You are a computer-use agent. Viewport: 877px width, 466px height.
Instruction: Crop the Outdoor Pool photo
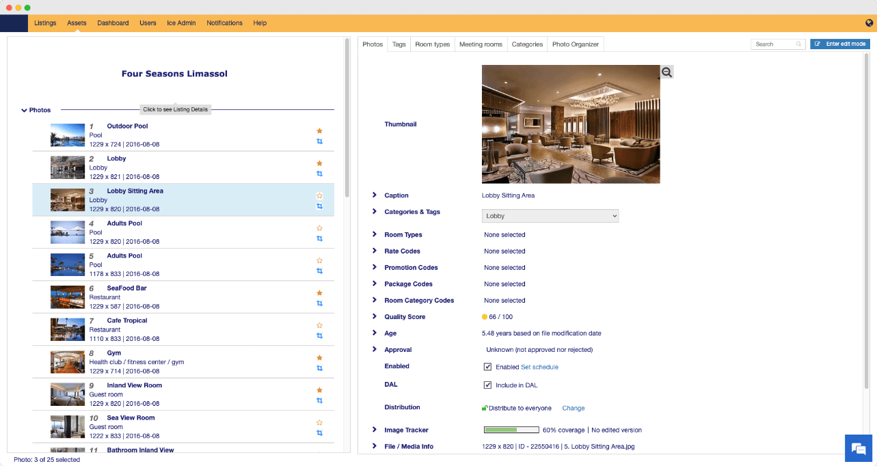click(319, 141)
